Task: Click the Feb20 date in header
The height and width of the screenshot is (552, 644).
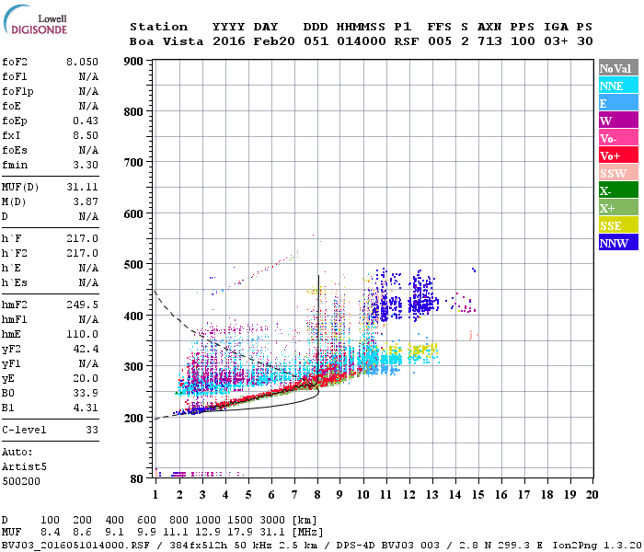Action: pos(274,41)
